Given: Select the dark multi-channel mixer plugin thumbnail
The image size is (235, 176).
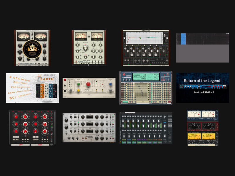Looking at the screenshot, I should pyautogui.click(x=146, y=128).
